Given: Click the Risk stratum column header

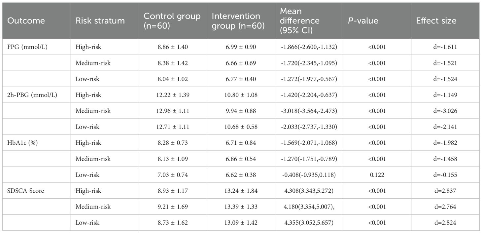Looking at the screenshot, I should point(100,21).
